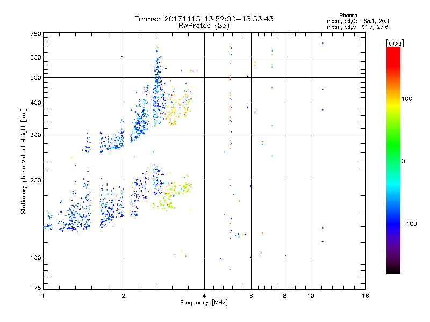Click the y-axis '500' tick label
Viewport: 430px width, 322px height.
tap(35, 78)
